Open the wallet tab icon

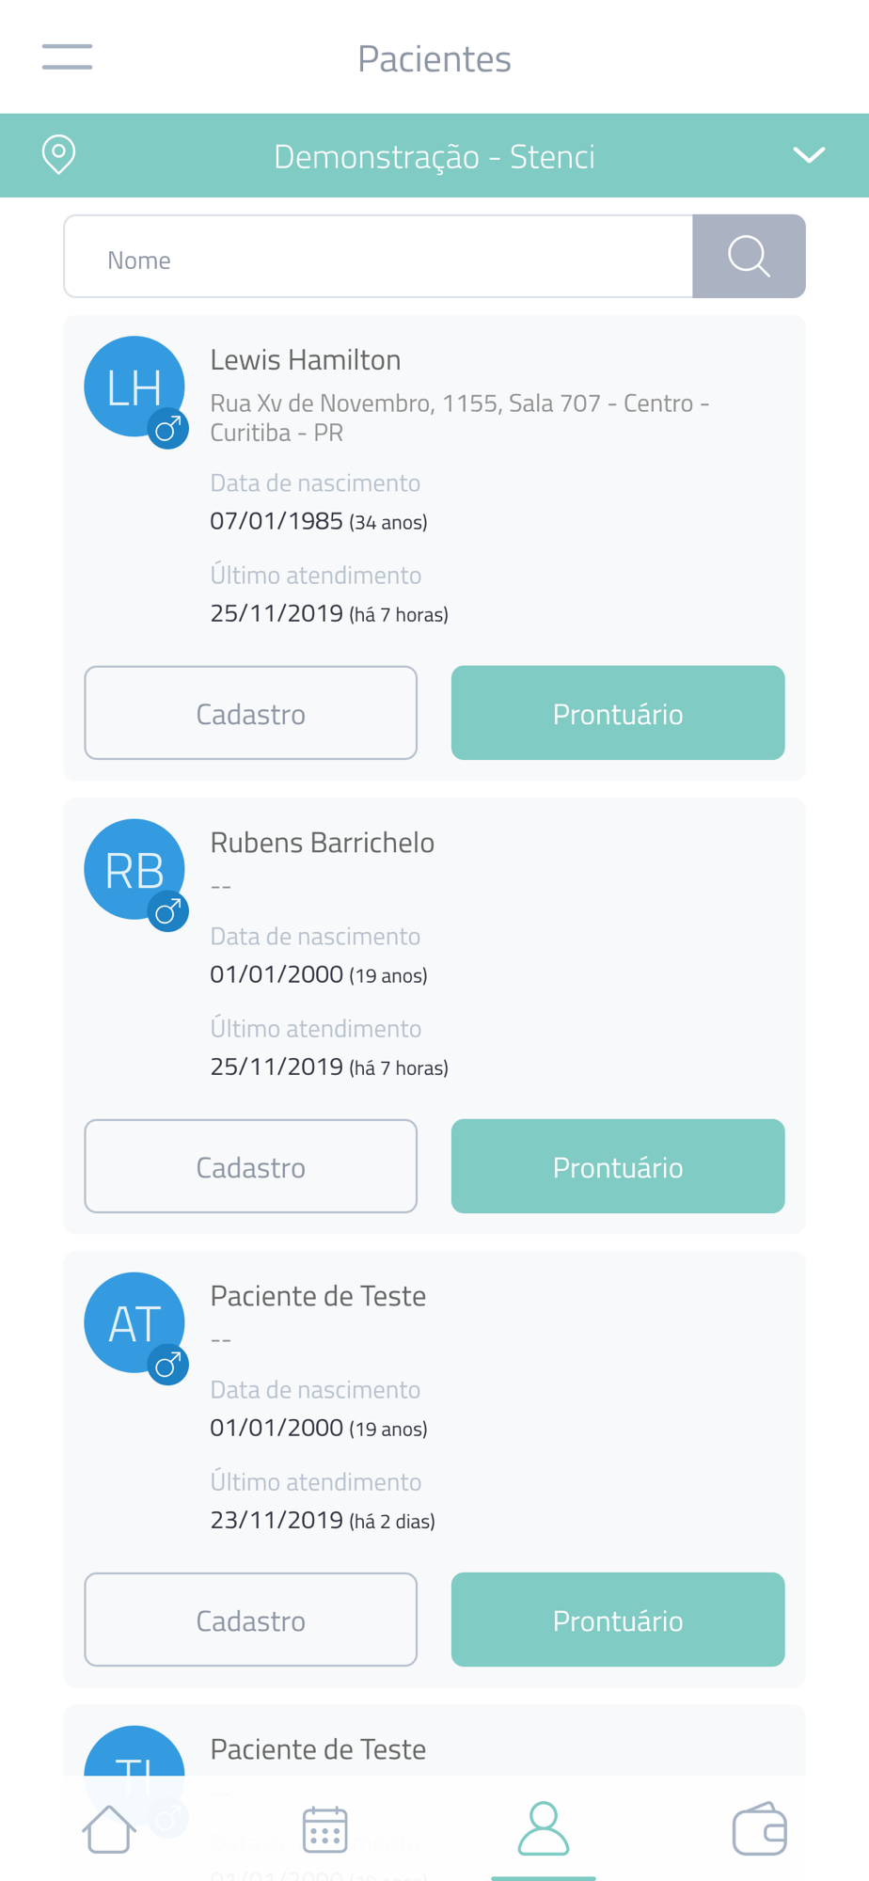760,1828
